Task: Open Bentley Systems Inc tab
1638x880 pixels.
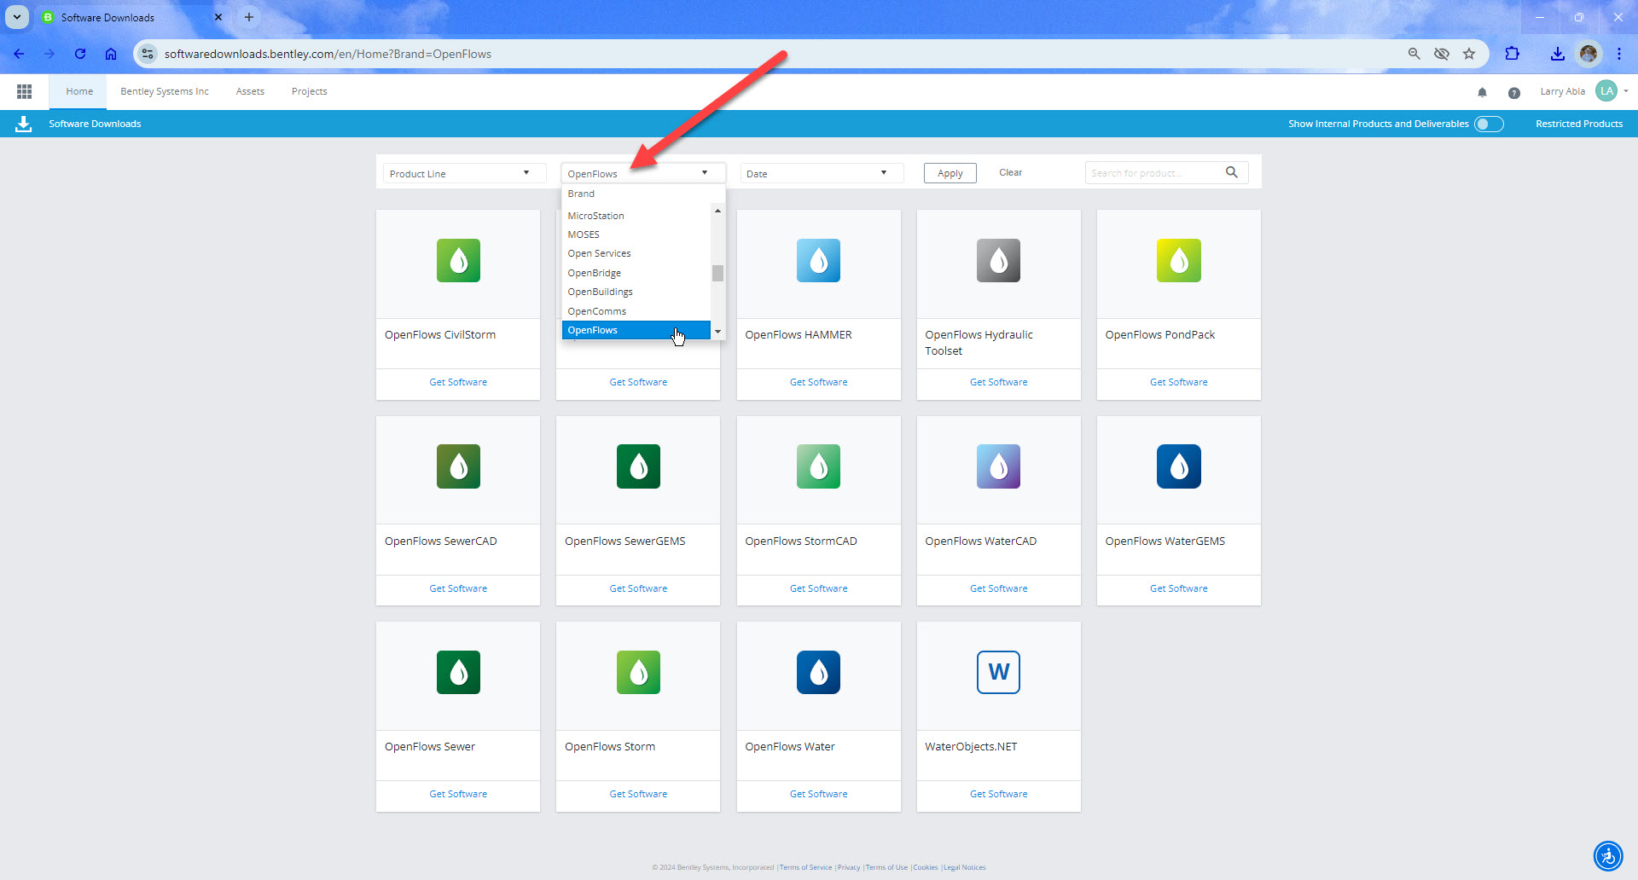Action: (x=165, y=91)
